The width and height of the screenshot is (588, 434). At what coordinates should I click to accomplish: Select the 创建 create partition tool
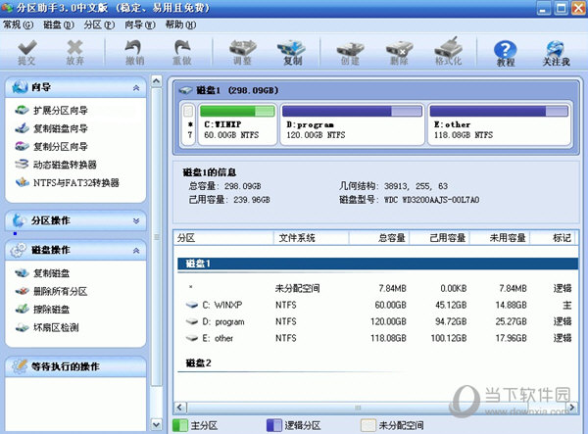point(350,53)
